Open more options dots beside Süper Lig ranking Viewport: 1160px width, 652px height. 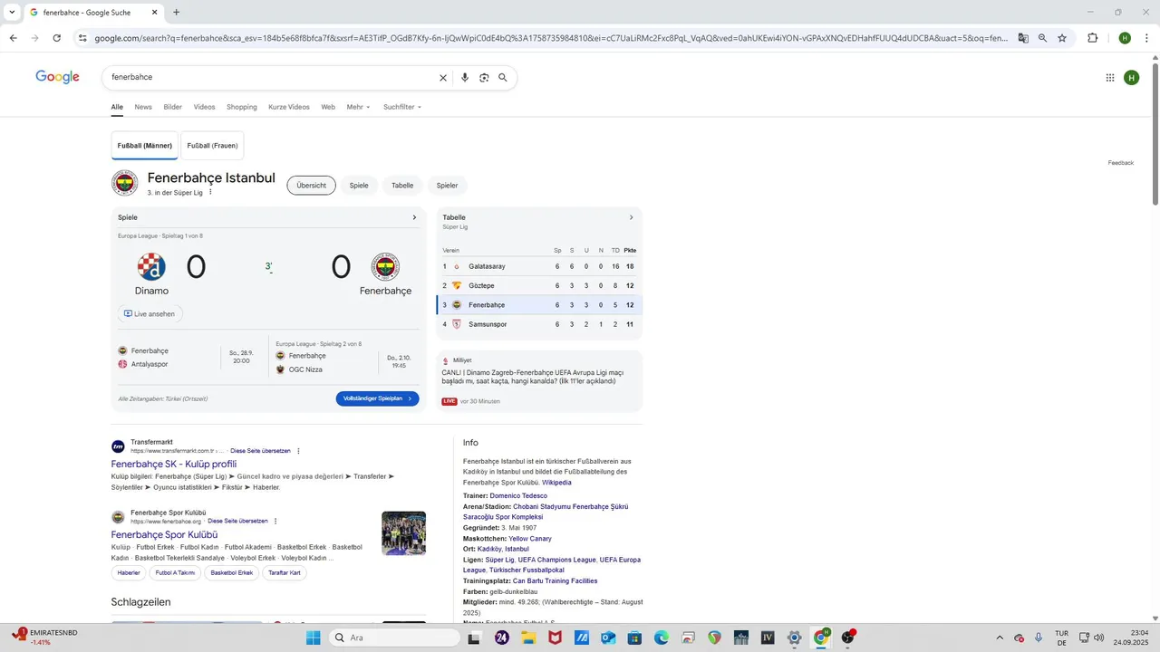point(211,192)
